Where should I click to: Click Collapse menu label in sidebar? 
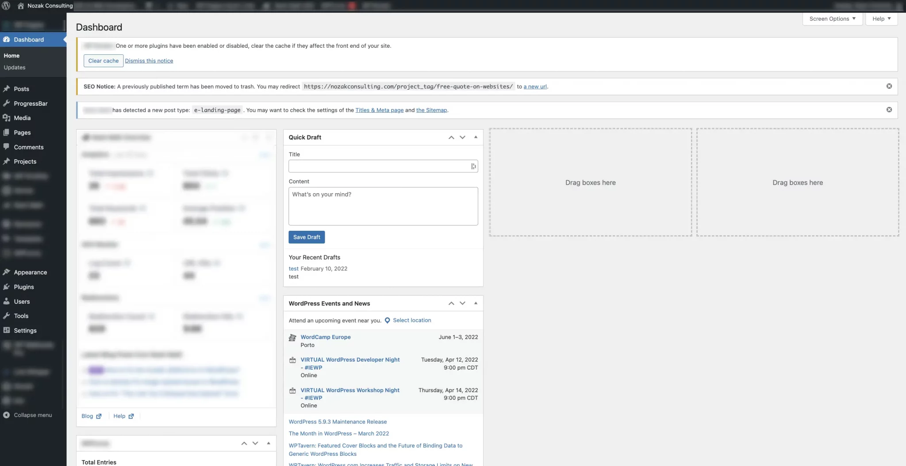coord(33,415)
